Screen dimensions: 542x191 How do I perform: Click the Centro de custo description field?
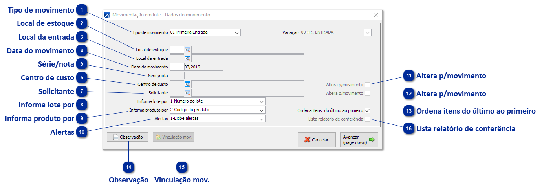click(x=247, y=84)
